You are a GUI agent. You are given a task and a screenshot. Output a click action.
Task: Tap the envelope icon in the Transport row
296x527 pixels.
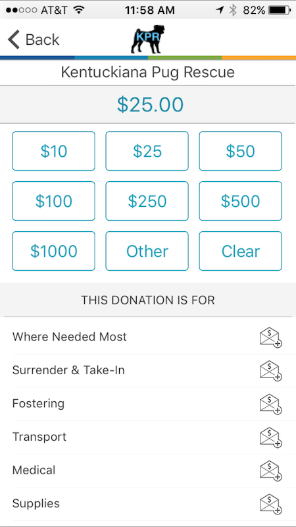pyautogui.click(x=271, y=437)
